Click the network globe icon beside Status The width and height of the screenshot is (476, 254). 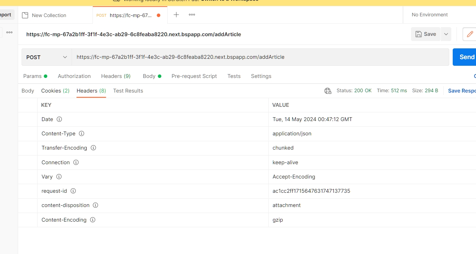[x=328, y=91]
